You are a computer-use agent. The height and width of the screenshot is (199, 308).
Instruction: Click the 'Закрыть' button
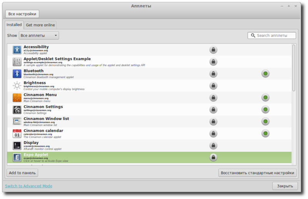285,186
